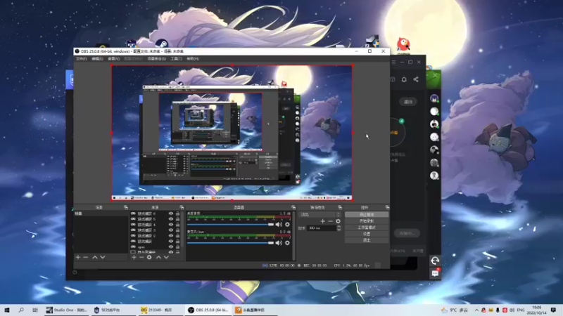This screenshot has height=316, width=563.
Task: Move source up with arrow in 来源 panel
Action: 158,257
